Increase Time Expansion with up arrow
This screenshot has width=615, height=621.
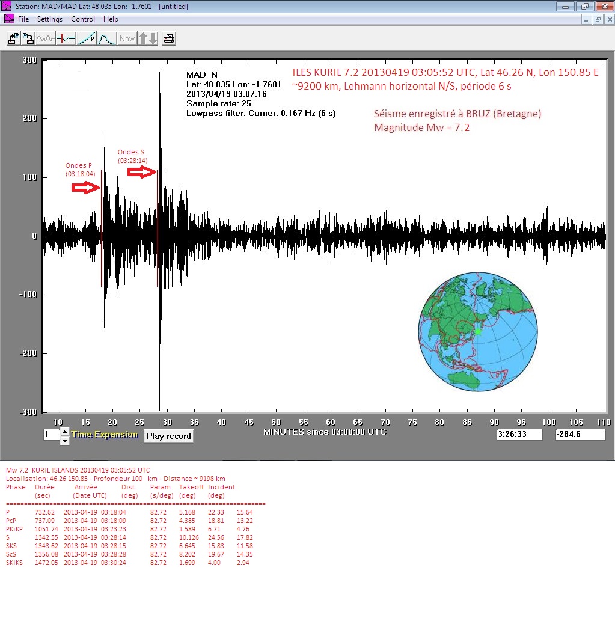(64, 432)
